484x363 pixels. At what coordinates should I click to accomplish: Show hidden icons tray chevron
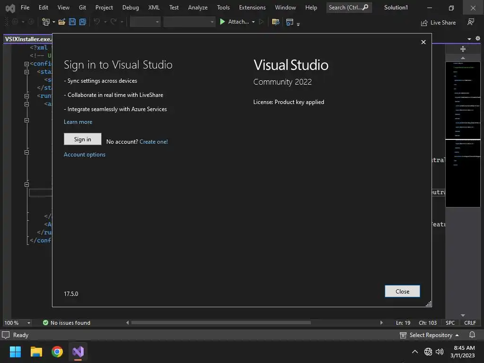pos(415,352)
